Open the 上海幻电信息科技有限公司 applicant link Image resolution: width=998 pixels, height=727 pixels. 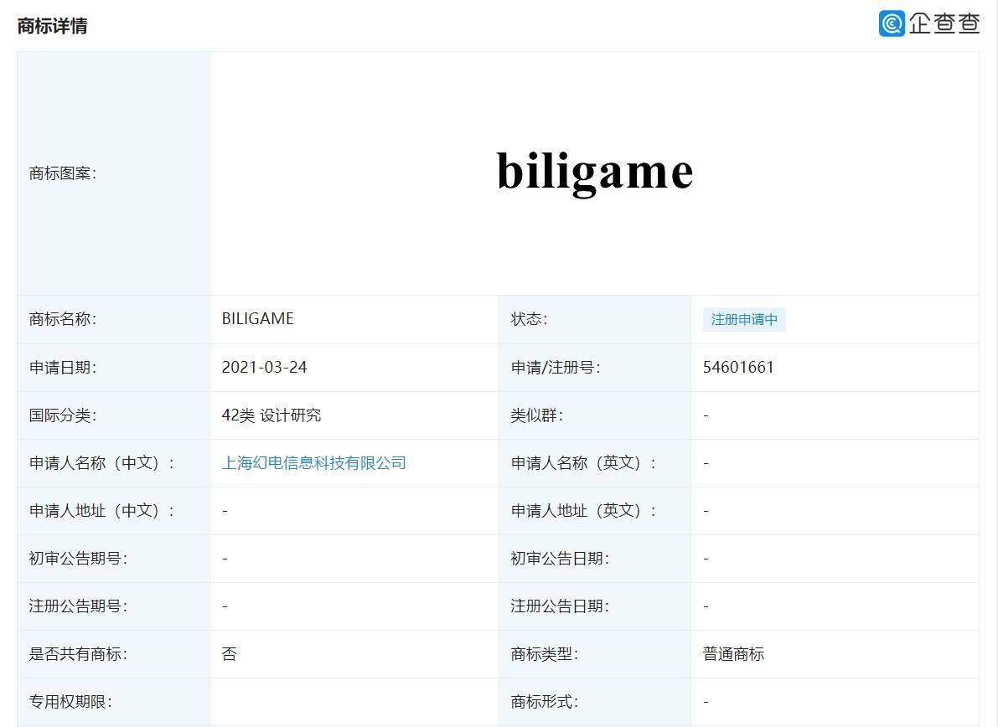tap(313, 463)
